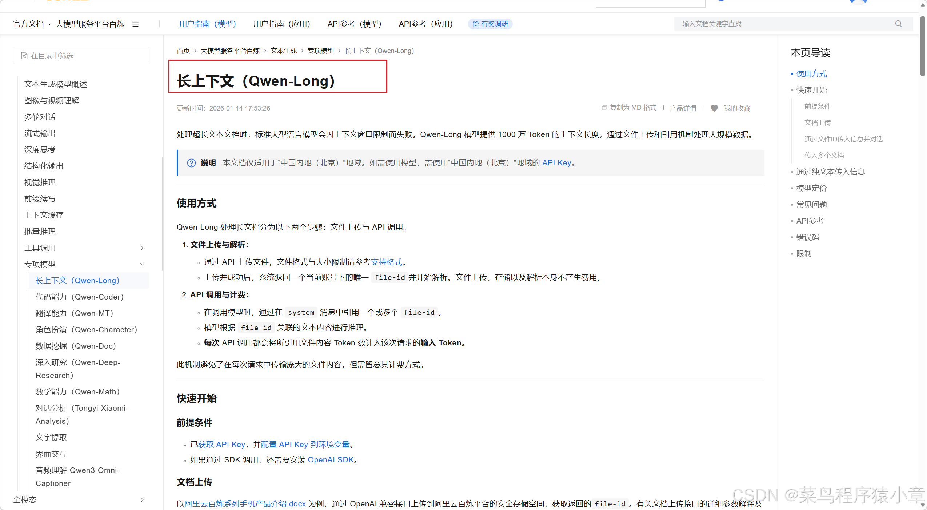Viewport: 927px width, 510px height.
Task: Select 代码能力（Qwen-Coder）in the sidebar
Action: tap(79, 297)
